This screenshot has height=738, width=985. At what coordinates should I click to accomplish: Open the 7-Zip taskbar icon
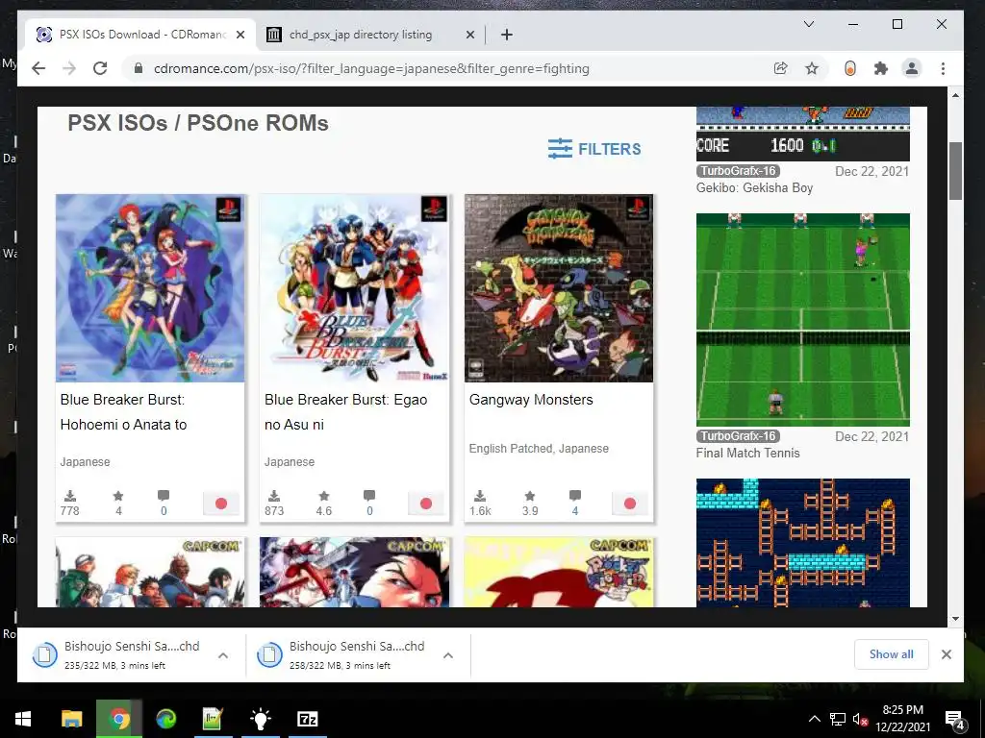(x=307, y=719)
